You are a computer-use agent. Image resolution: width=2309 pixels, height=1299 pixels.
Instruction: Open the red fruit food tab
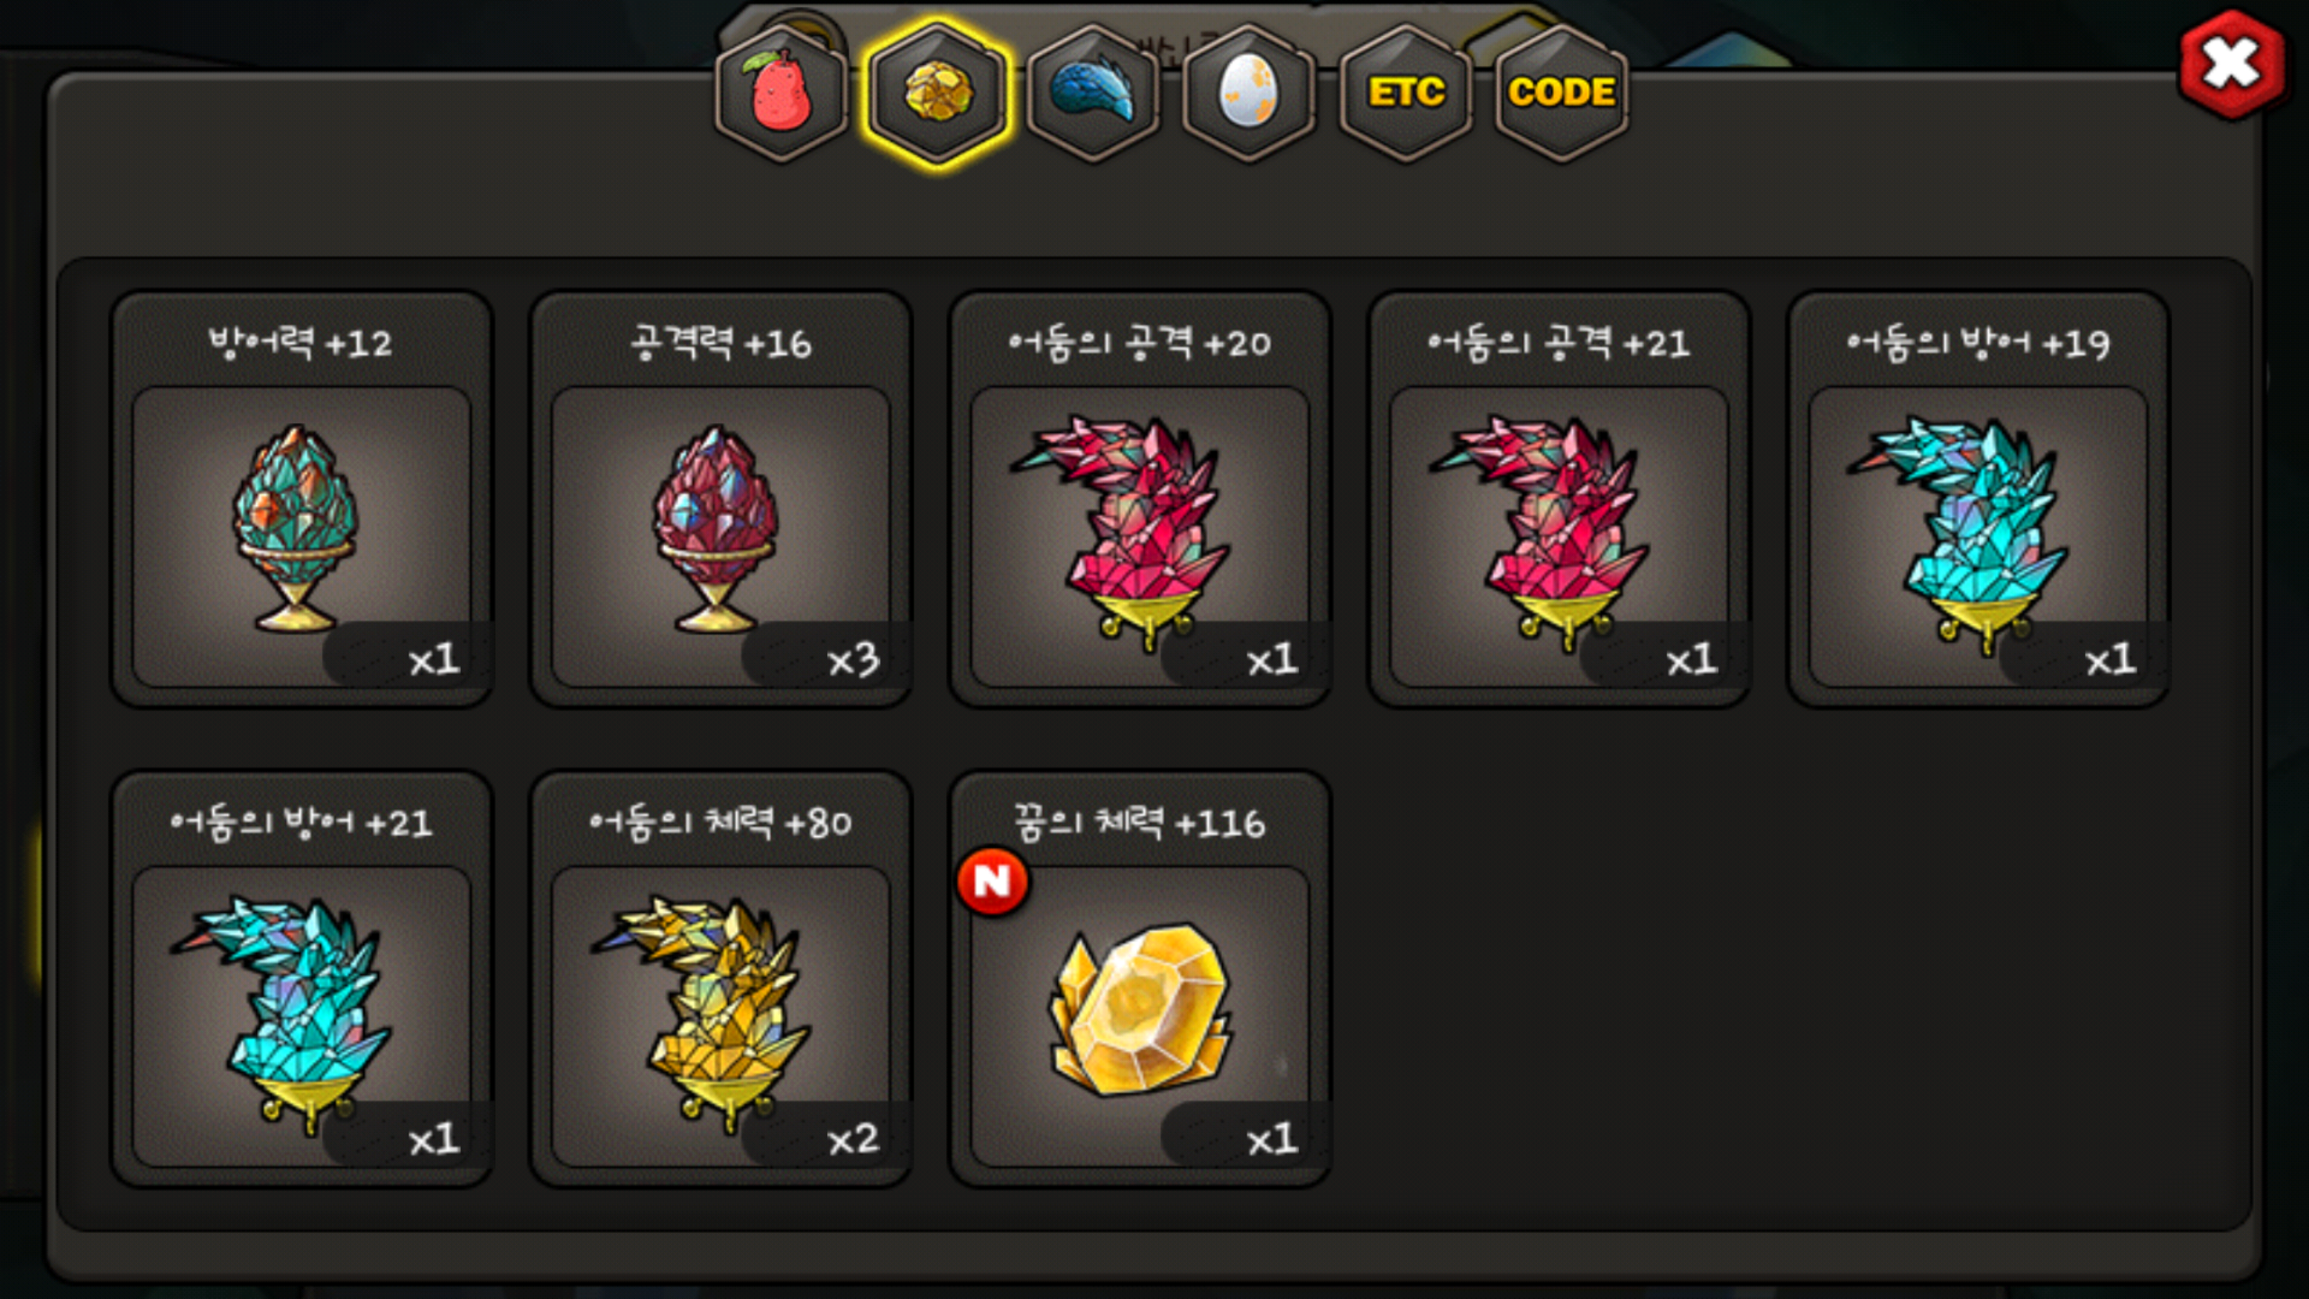pyautogui.click(x=781, y=93)
